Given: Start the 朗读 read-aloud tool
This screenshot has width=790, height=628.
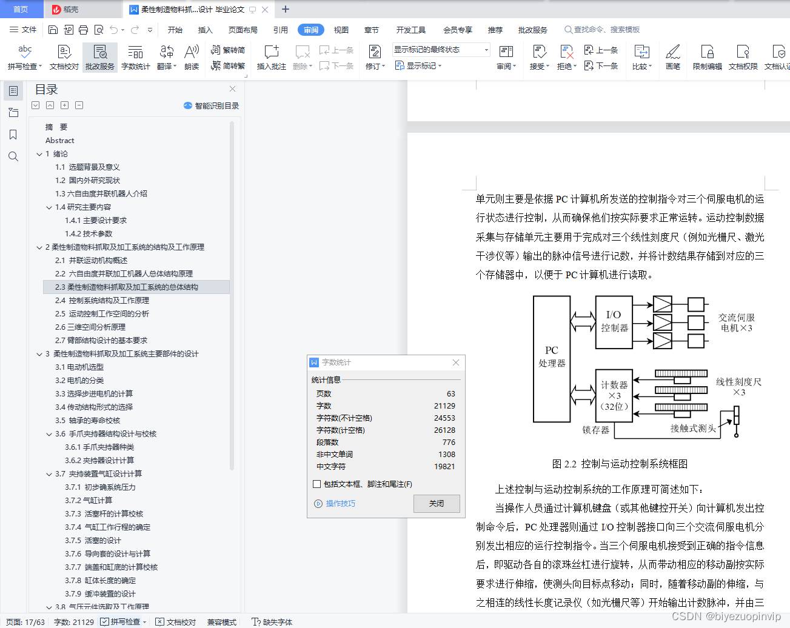Looking at the screenshot, I should tap(192, 58).
